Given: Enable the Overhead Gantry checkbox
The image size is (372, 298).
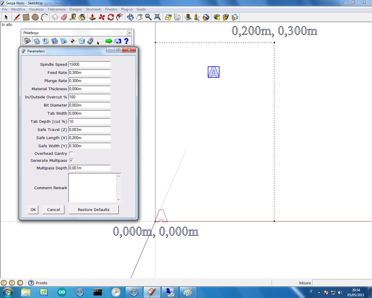Looking at the screenshot, I should tap(71, 153).
